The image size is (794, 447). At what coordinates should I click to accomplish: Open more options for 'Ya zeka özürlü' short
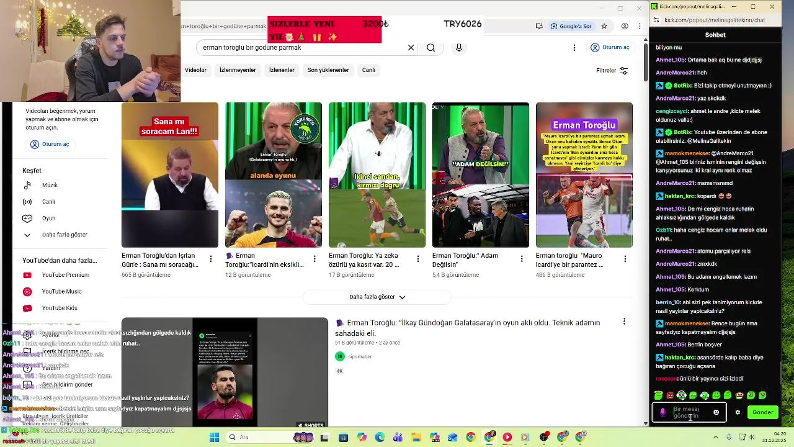pyautogui.click(x=417, y=259)
